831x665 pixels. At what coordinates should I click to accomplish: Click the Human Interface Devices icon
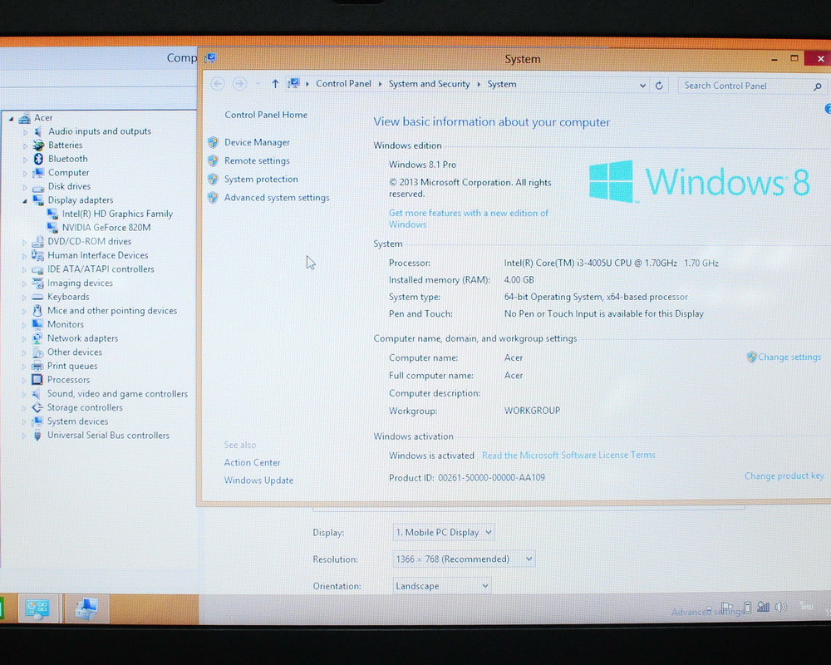[37, 255]
